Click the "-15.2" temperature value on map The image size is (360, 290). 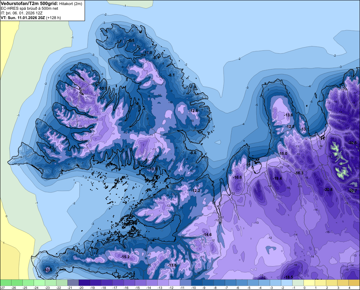point(125,257)
